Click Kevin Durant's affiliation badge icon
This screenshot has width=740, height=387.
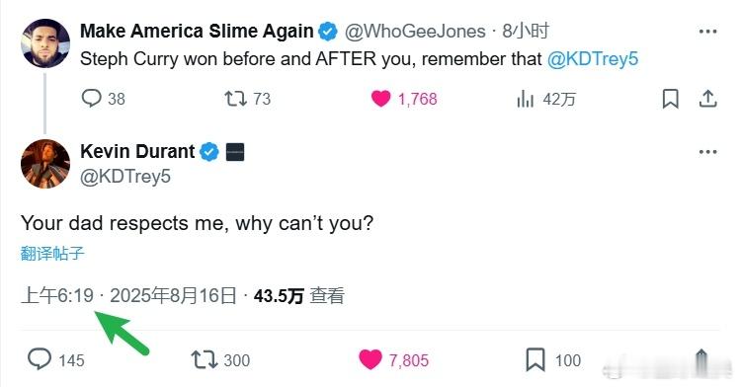235,152
